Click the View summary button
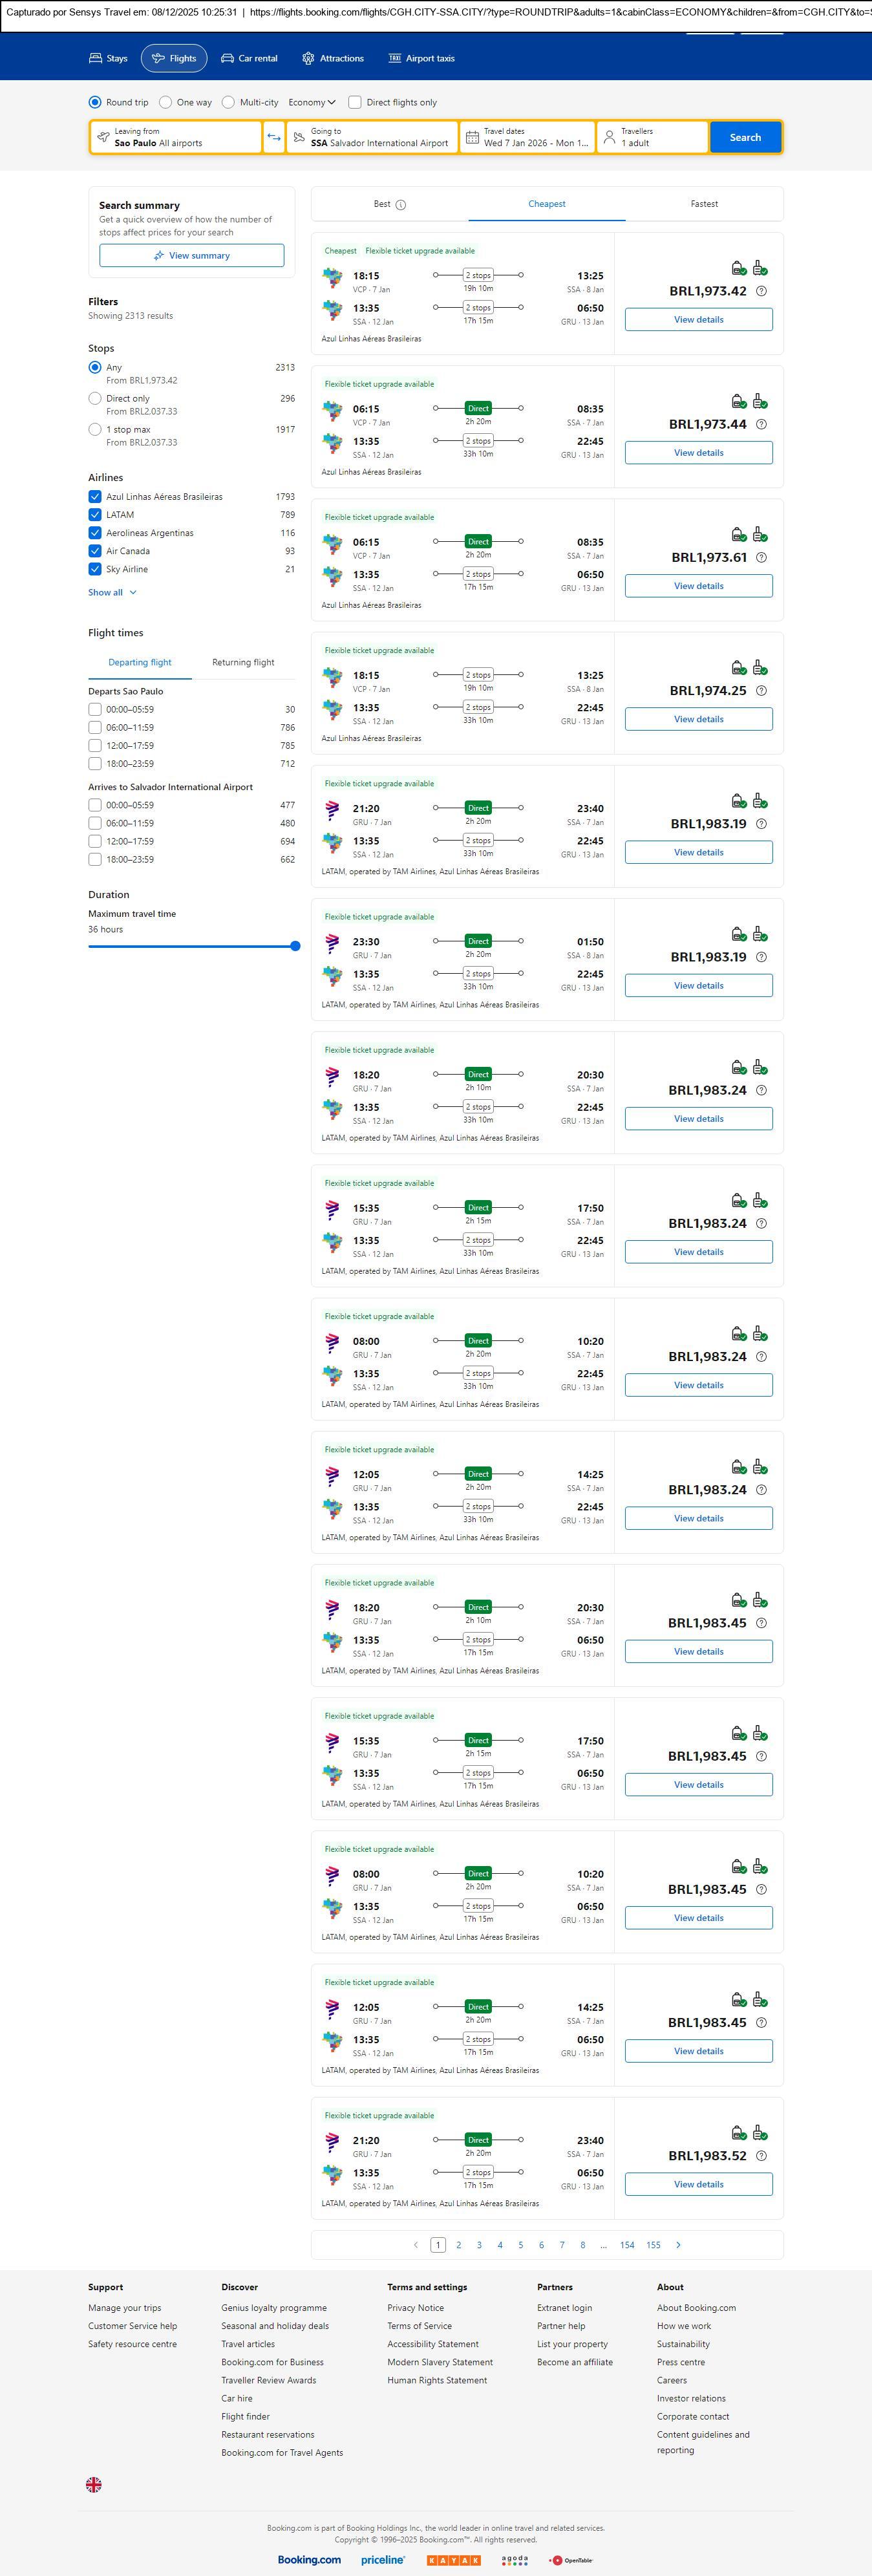 191,256
